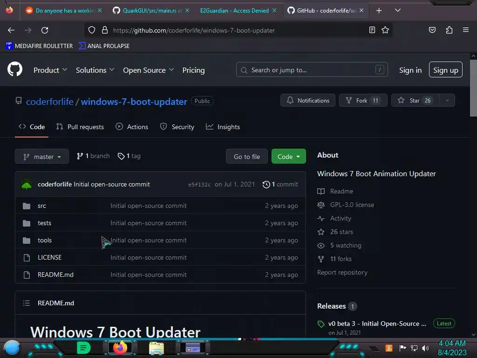Expand the Open Source menu
Viewport: 477px width, 358px height.
[x=149, y=70]
